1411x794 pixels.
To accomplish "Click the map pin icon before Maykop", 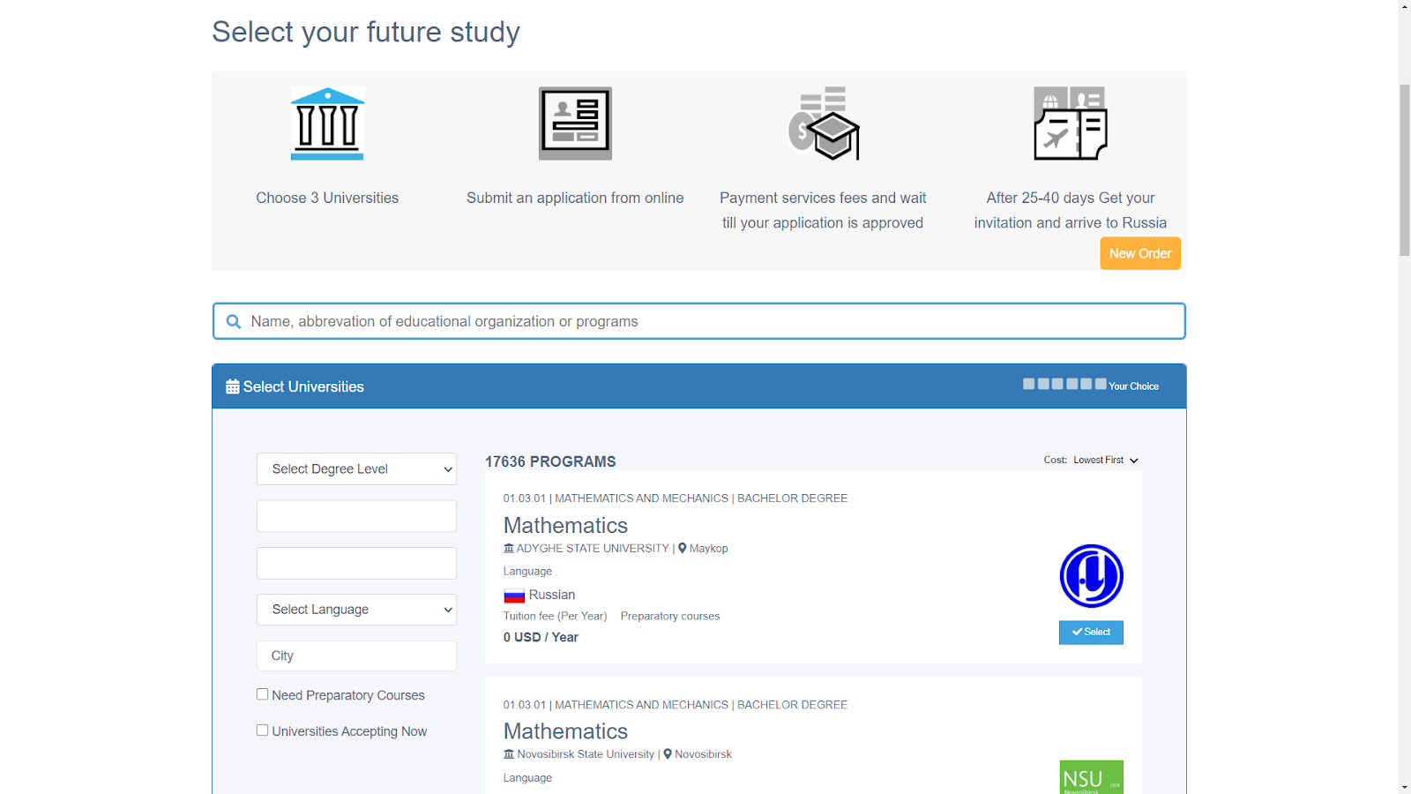I will pos(683,549).
